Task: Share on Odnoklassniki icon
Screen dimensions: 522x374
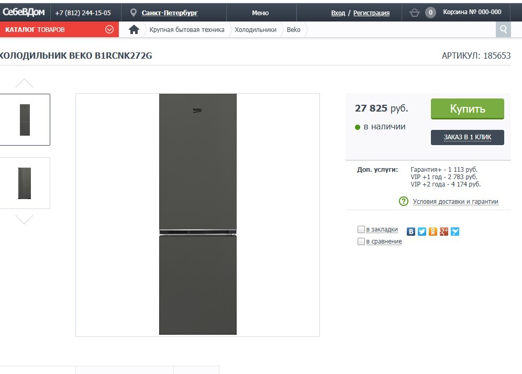Action: pos(433,231)
